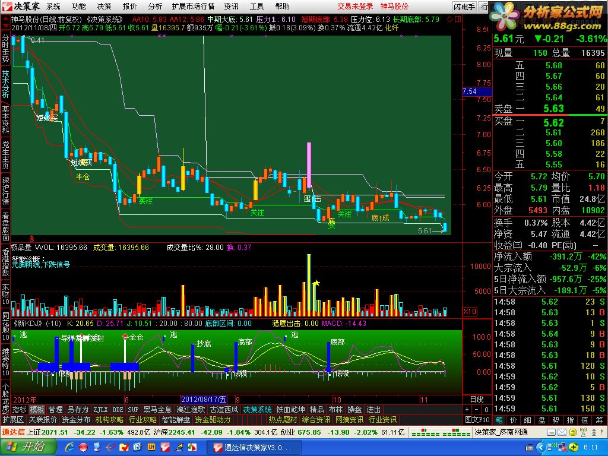This screenshot has height=456, width=608.
Task: Click the yellow star marker on volume bar
Action: pyautogui.click(x=316, y=283)
